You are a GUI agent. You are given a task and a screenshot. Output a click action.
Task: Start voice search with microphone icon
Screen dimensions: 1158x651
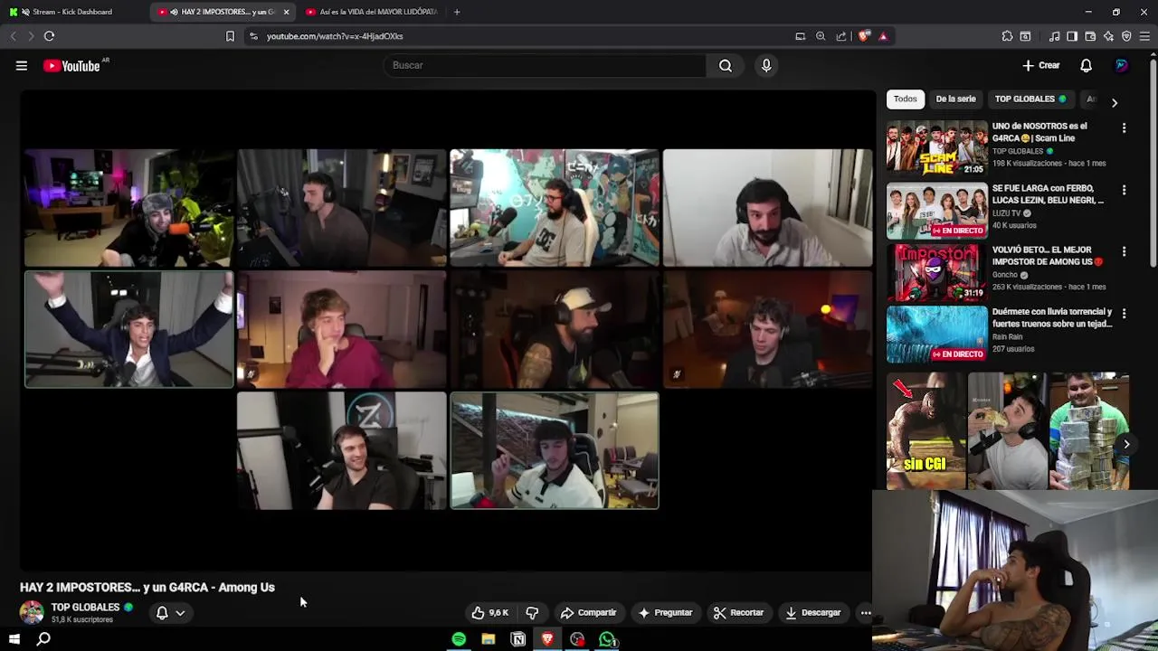[766, 65]
